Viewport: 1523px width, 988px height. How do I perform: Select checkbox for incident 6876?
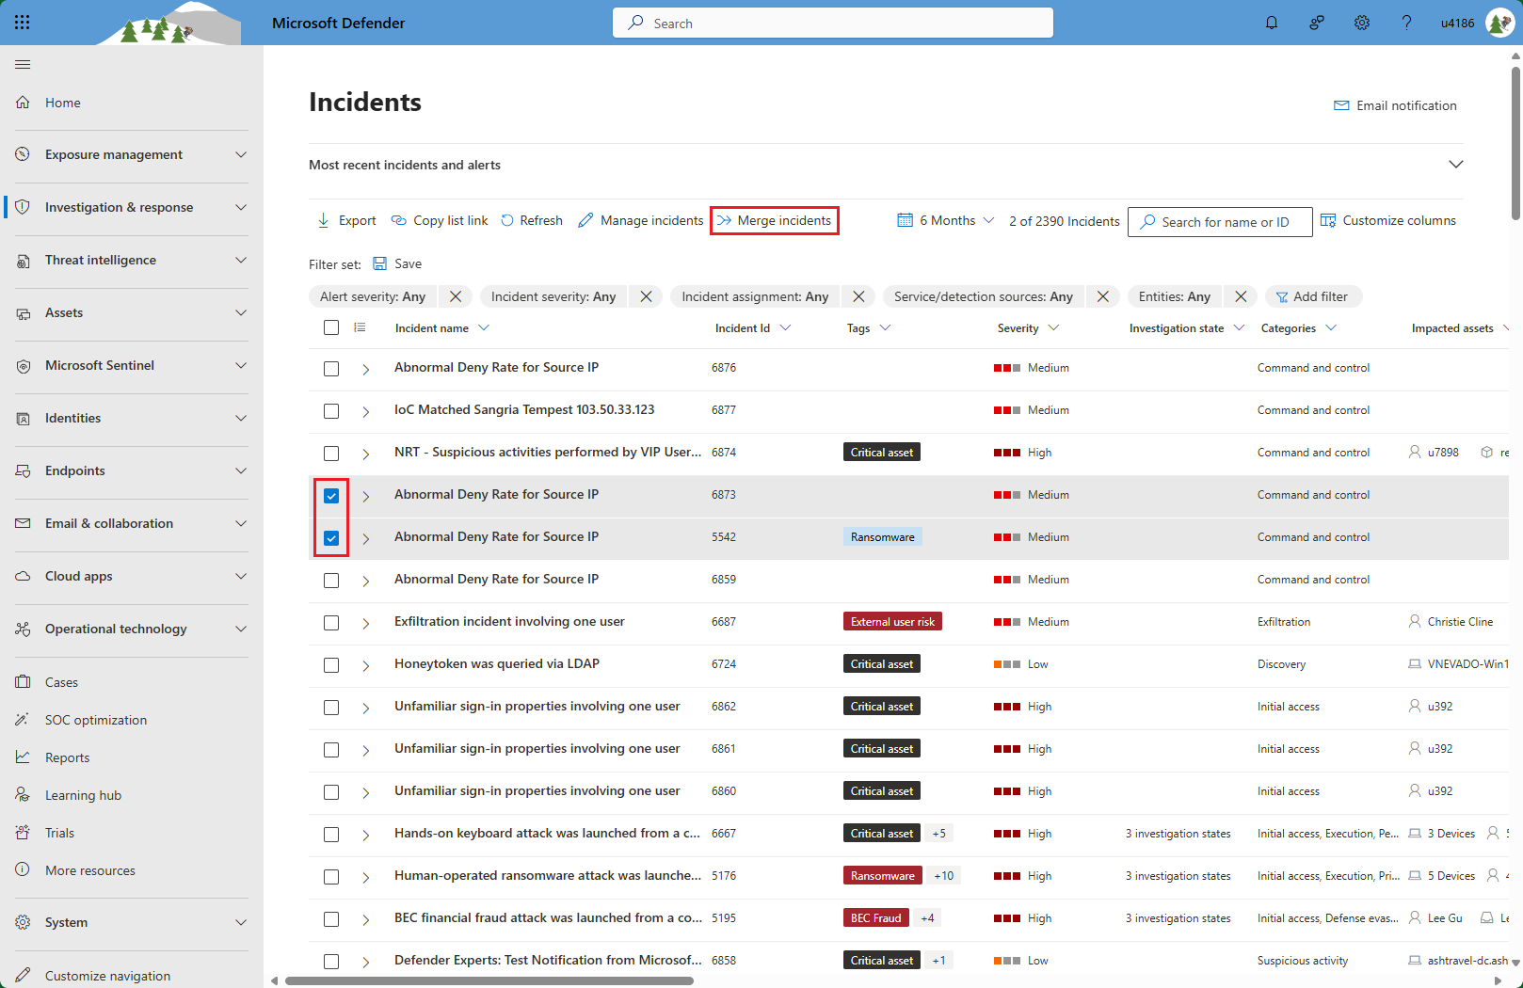point(331,369)
